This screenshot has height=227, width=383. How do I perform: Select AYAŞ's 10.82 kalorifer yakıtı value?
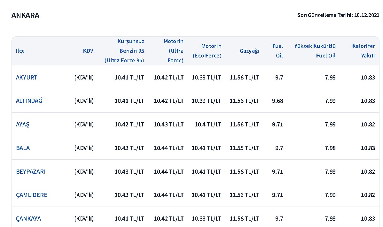[x=368, y=124]
